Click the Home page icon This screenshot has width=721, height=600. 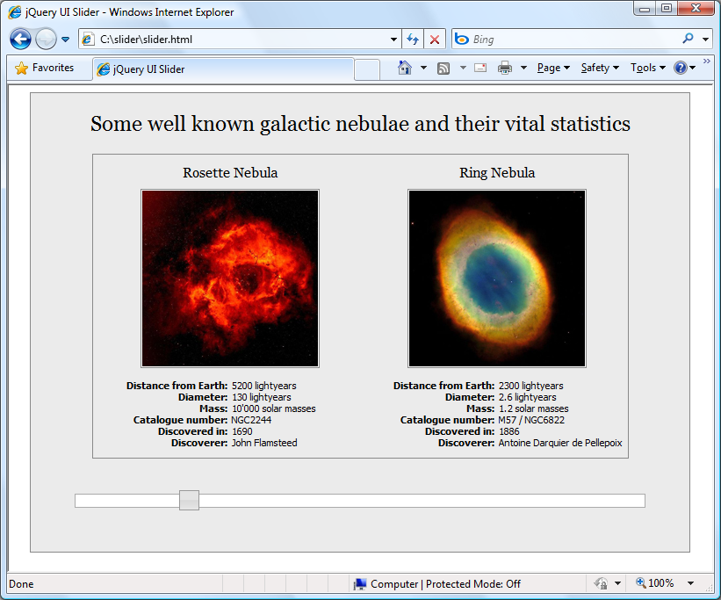pyautogui.click(x=404, y=68)
